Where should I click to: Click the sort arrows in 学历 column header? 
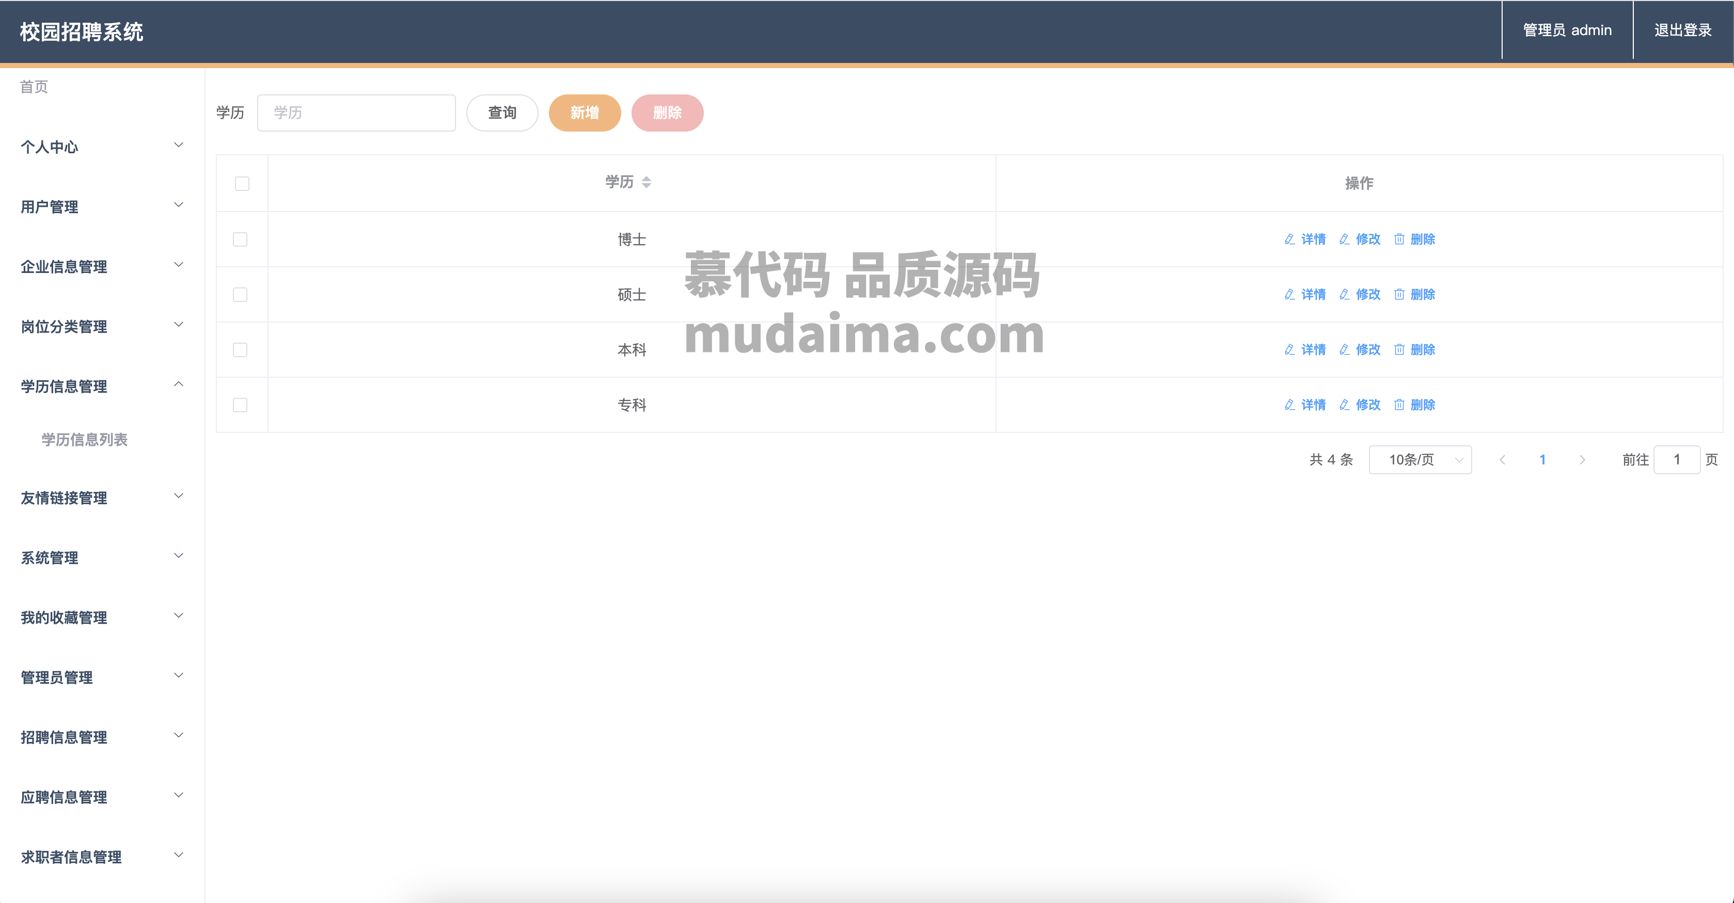coord(646,182)
